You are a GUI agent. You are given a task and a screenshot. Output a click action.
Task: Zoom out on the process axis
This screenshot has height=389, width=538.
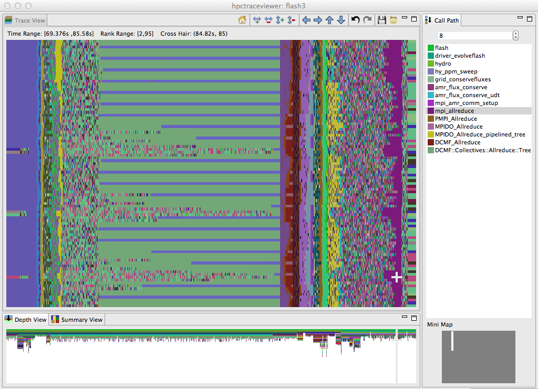click(291, 20)
